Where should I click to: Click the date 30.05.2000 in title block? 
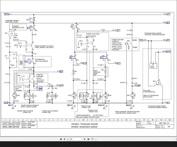pyautogui.click(x=31, y=122)
